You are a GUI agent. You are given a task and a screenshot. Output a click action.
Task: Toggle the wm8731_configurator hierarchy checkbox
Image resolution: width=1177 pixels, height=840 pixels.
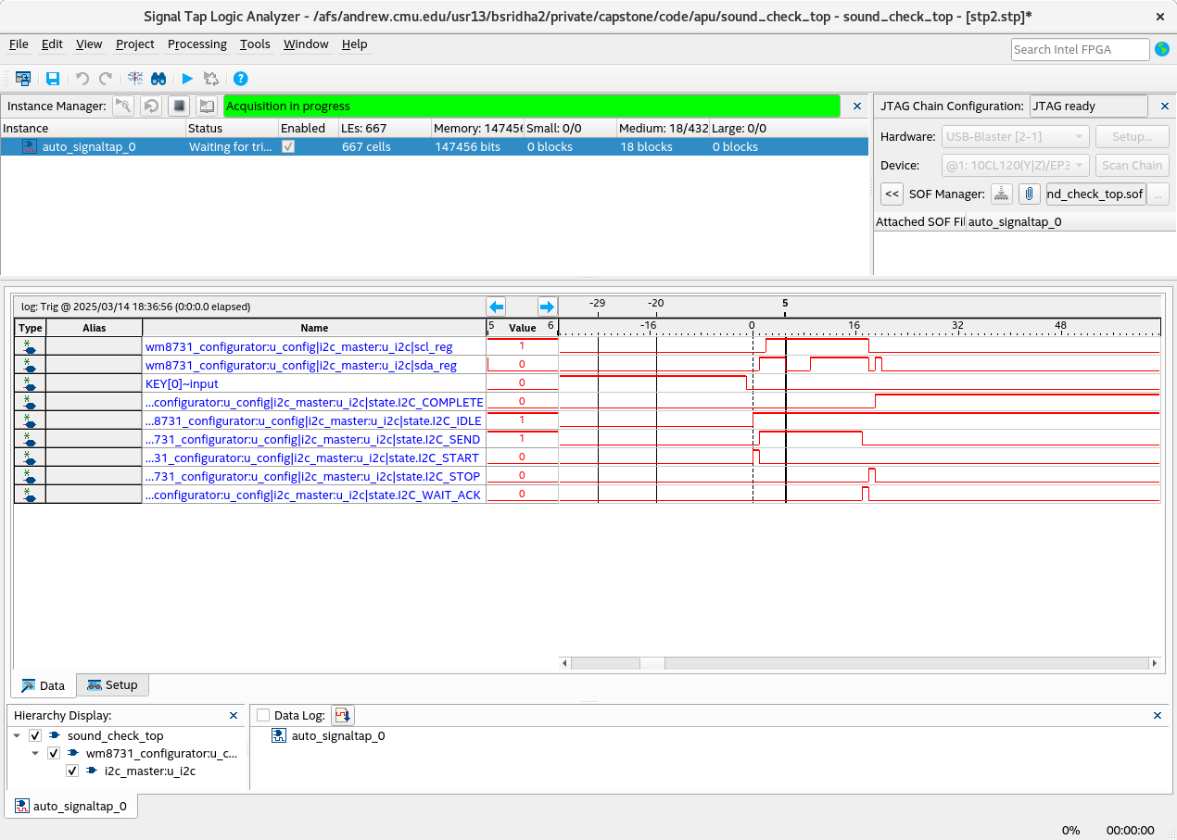[54, 753]
